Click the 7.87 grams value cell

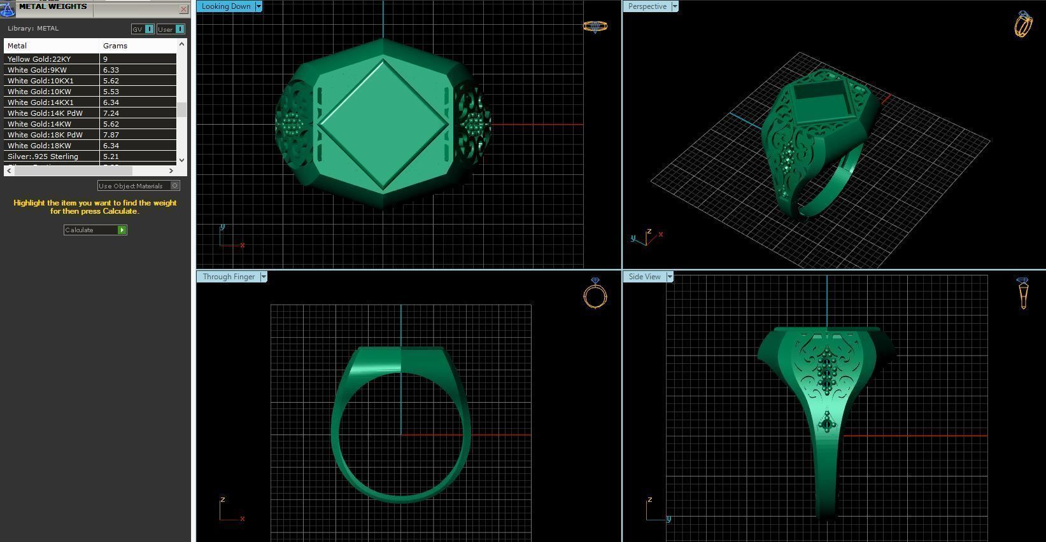tap(138, 134)
